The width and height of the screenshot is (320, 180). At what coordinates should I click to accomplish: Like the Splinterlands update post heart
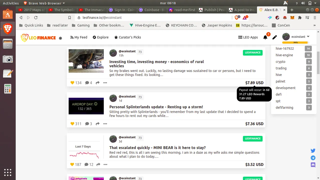pos(72,124)
